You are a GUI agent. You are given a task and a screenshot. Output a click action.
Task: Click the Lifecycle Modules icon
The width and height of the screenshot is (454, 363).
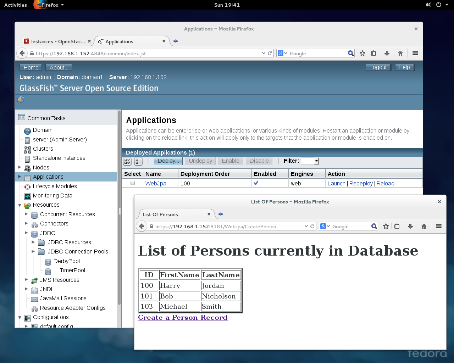[28, 186]
